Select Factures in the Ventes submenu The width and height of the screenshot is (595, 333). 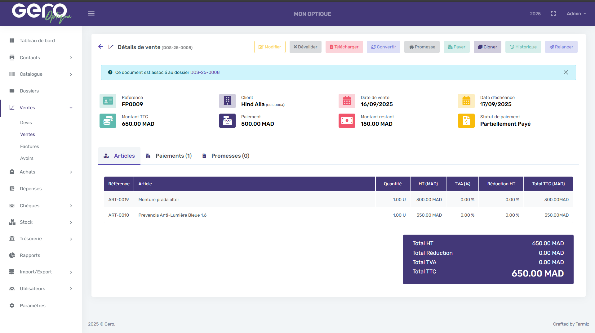pyautogui.click(x=29, y=146)
